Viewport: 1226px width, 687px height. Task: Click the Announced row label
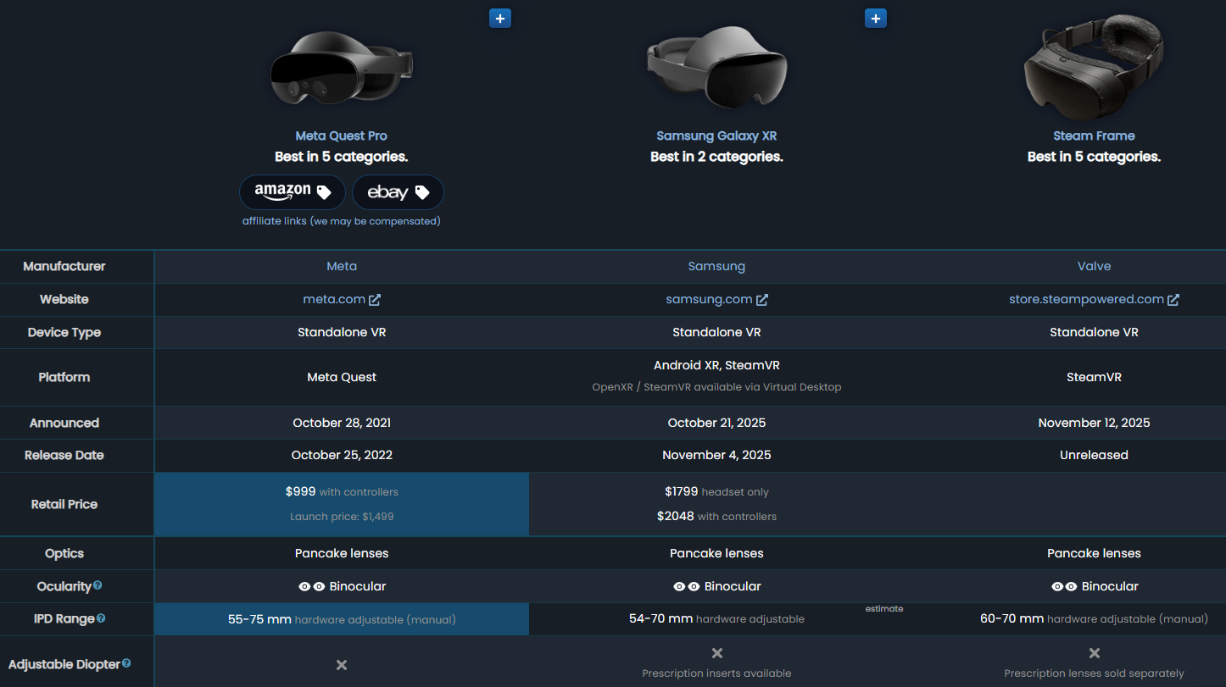(64, 423)
